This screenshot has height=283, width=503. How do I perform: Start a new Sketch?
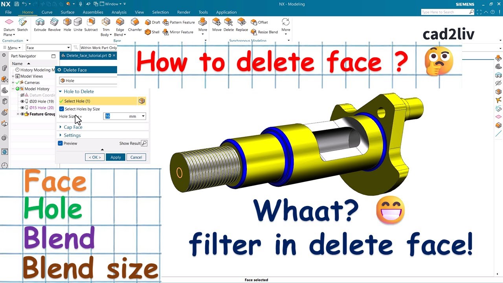[x=22, y=24]
